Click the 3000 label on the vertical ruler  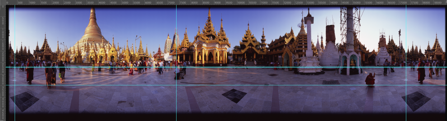(x=3, y=79)
